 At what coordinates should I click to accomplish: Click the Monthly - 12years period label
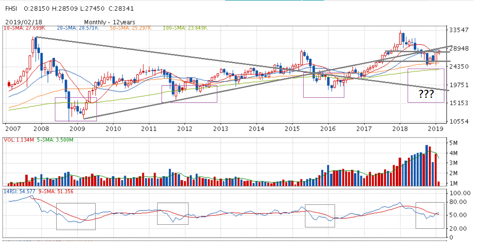click(x=109, y=22)
